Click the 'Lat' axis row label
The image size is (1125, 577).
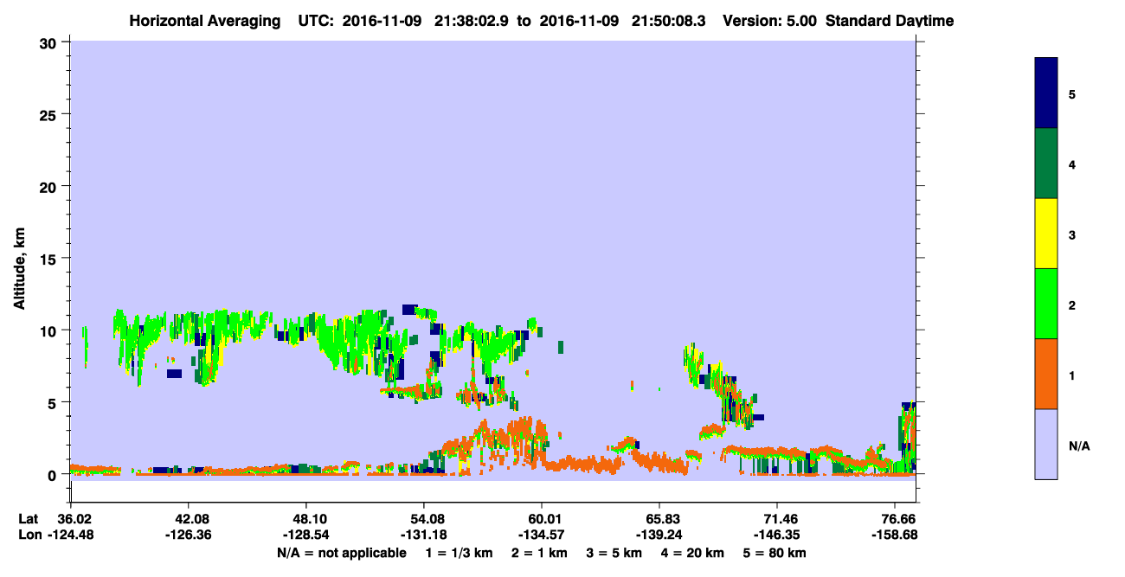[29, 518]
